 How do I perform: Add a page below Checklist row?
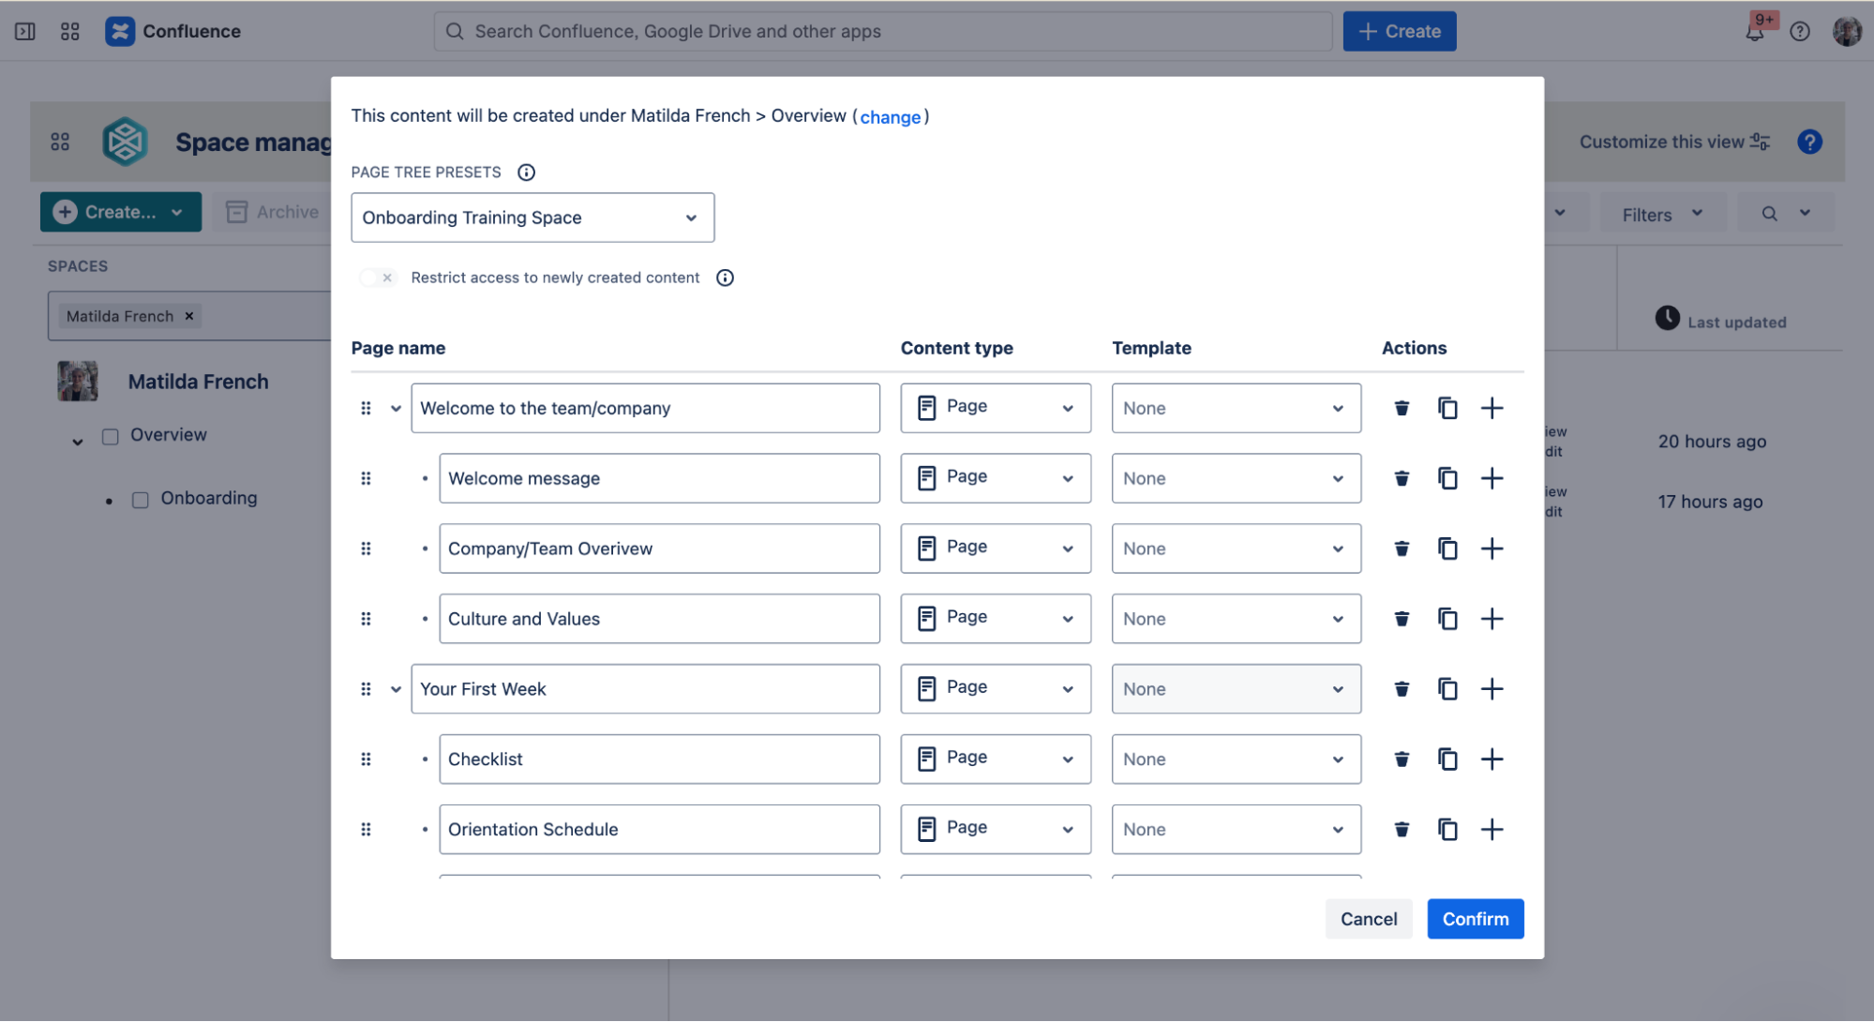pos(1492,759)
